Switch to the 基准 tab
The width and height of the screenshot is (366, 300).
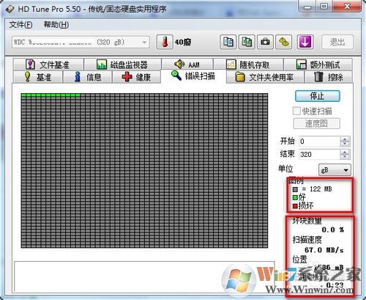pyautogui.click(x=38, y=77)
